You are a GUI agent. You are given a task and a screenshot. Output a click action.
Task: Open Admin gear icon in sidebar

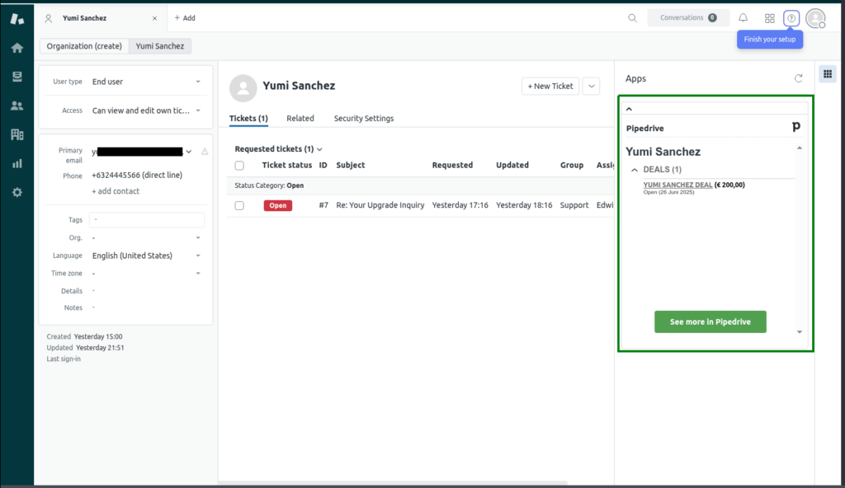[17, 192]
